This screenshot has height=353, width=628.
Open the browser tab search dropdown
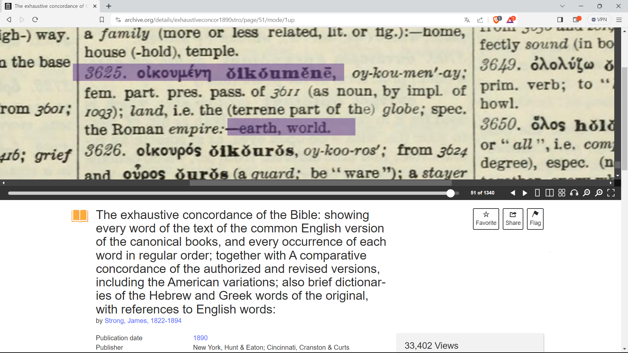click(562, 6)
